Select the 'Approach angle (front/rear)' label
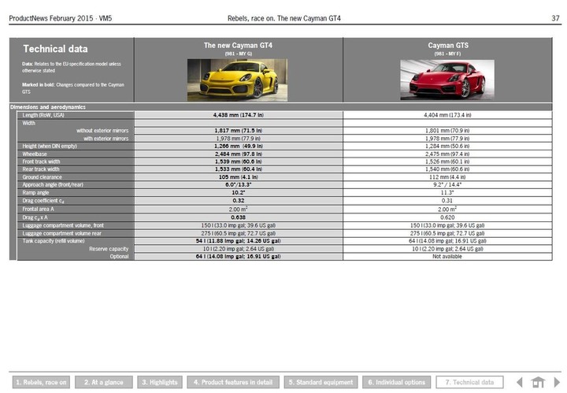This screenshot has height=393, width=567. click(53, 185)
